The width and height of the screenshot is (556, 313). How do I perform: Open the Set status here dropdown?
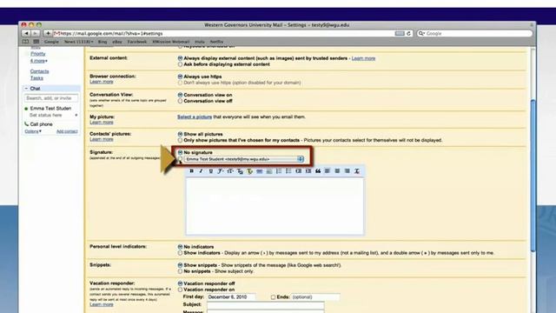(76, 116)
